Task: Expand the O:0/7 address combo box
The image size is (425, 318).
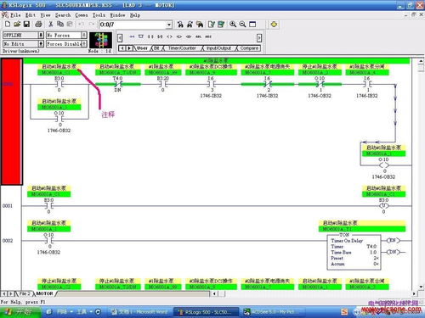Action: tap(169, 25)
